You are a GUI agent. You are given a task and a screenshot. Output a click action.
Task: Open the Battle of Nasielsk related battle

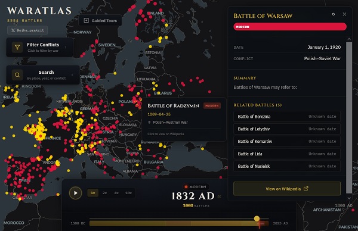287,166
